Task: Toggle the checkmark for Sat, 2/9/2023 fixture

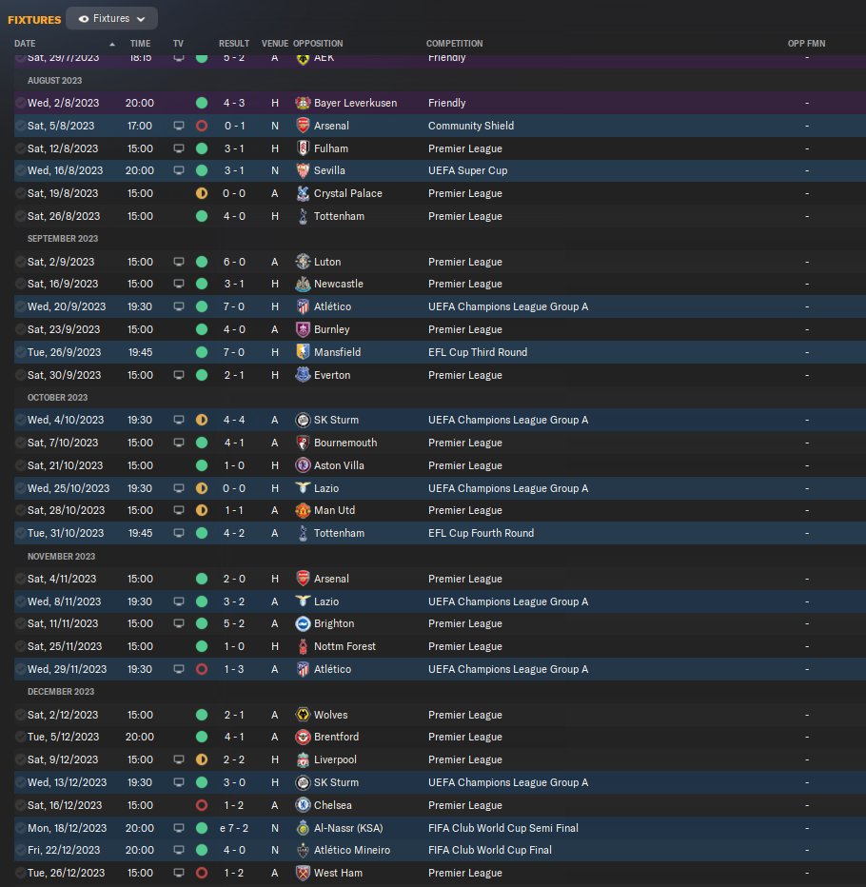Action: (x=20, y=262)
